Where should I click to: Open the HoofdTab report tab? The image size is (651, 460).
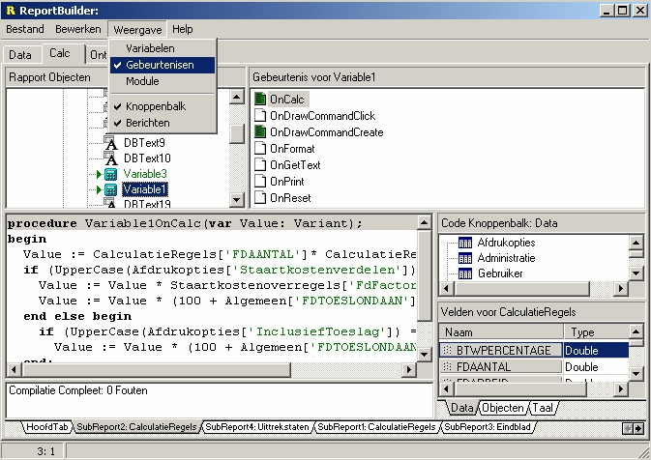(x=47, y=427)
